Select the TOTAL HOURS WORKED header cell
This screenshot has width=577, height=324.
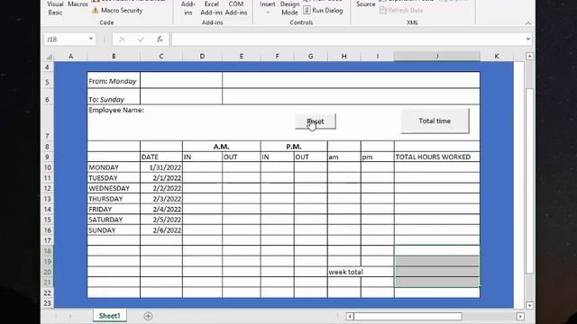[x=437, y=157]
